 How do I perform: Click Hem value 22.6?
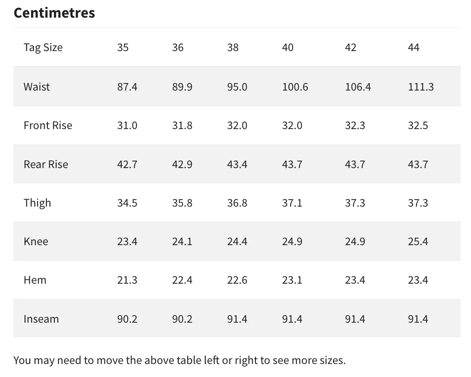[237, 280]
